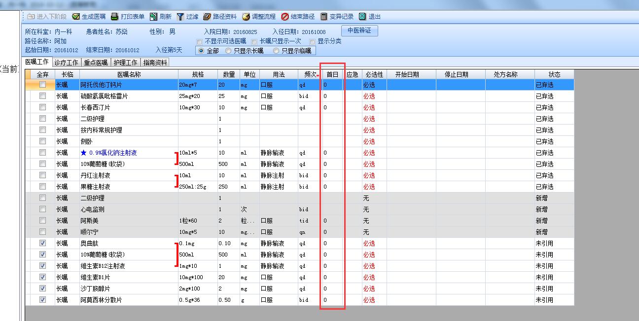
Task: Tick the checkbox for 丹红注射液 row
Action: tap(42, 175)
